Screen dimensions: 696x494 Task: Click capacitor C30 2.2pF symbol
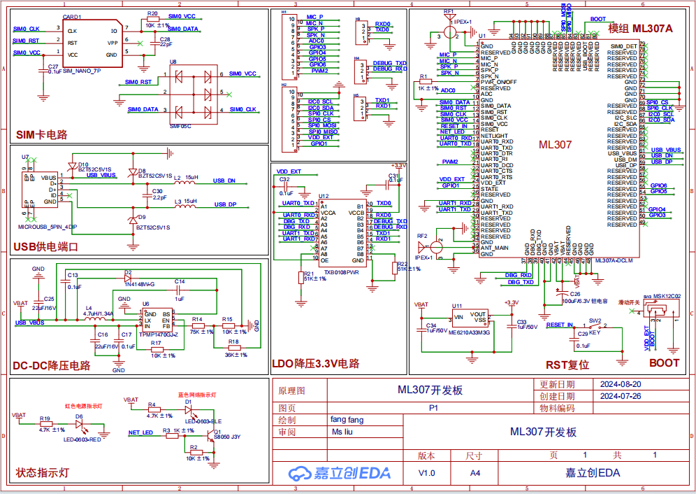147,195
